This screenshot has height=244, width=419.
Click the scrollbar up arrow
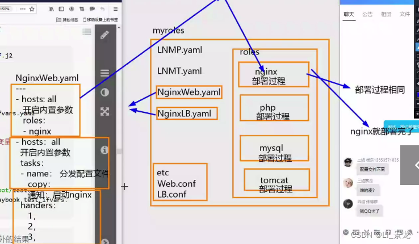[x=119, y=27]
